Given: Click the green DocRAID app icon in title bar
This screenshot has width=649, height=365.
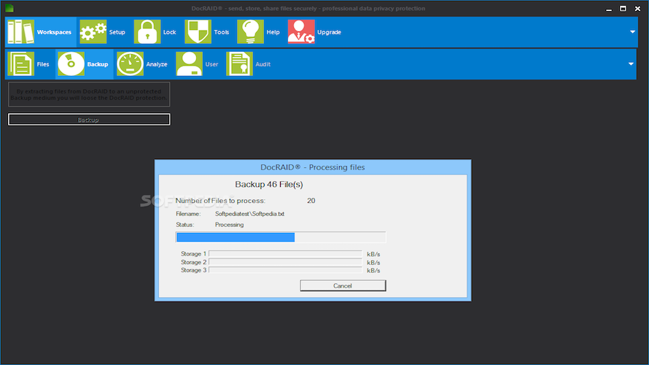Looking at the screenshot, I should coord(9,8).
